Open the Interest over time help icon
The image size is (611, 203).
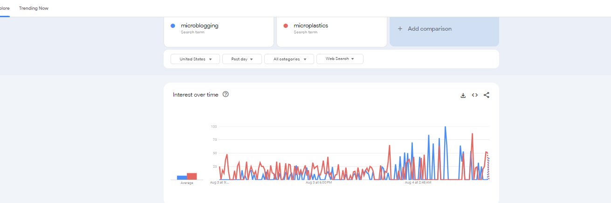tap(226, 94)
